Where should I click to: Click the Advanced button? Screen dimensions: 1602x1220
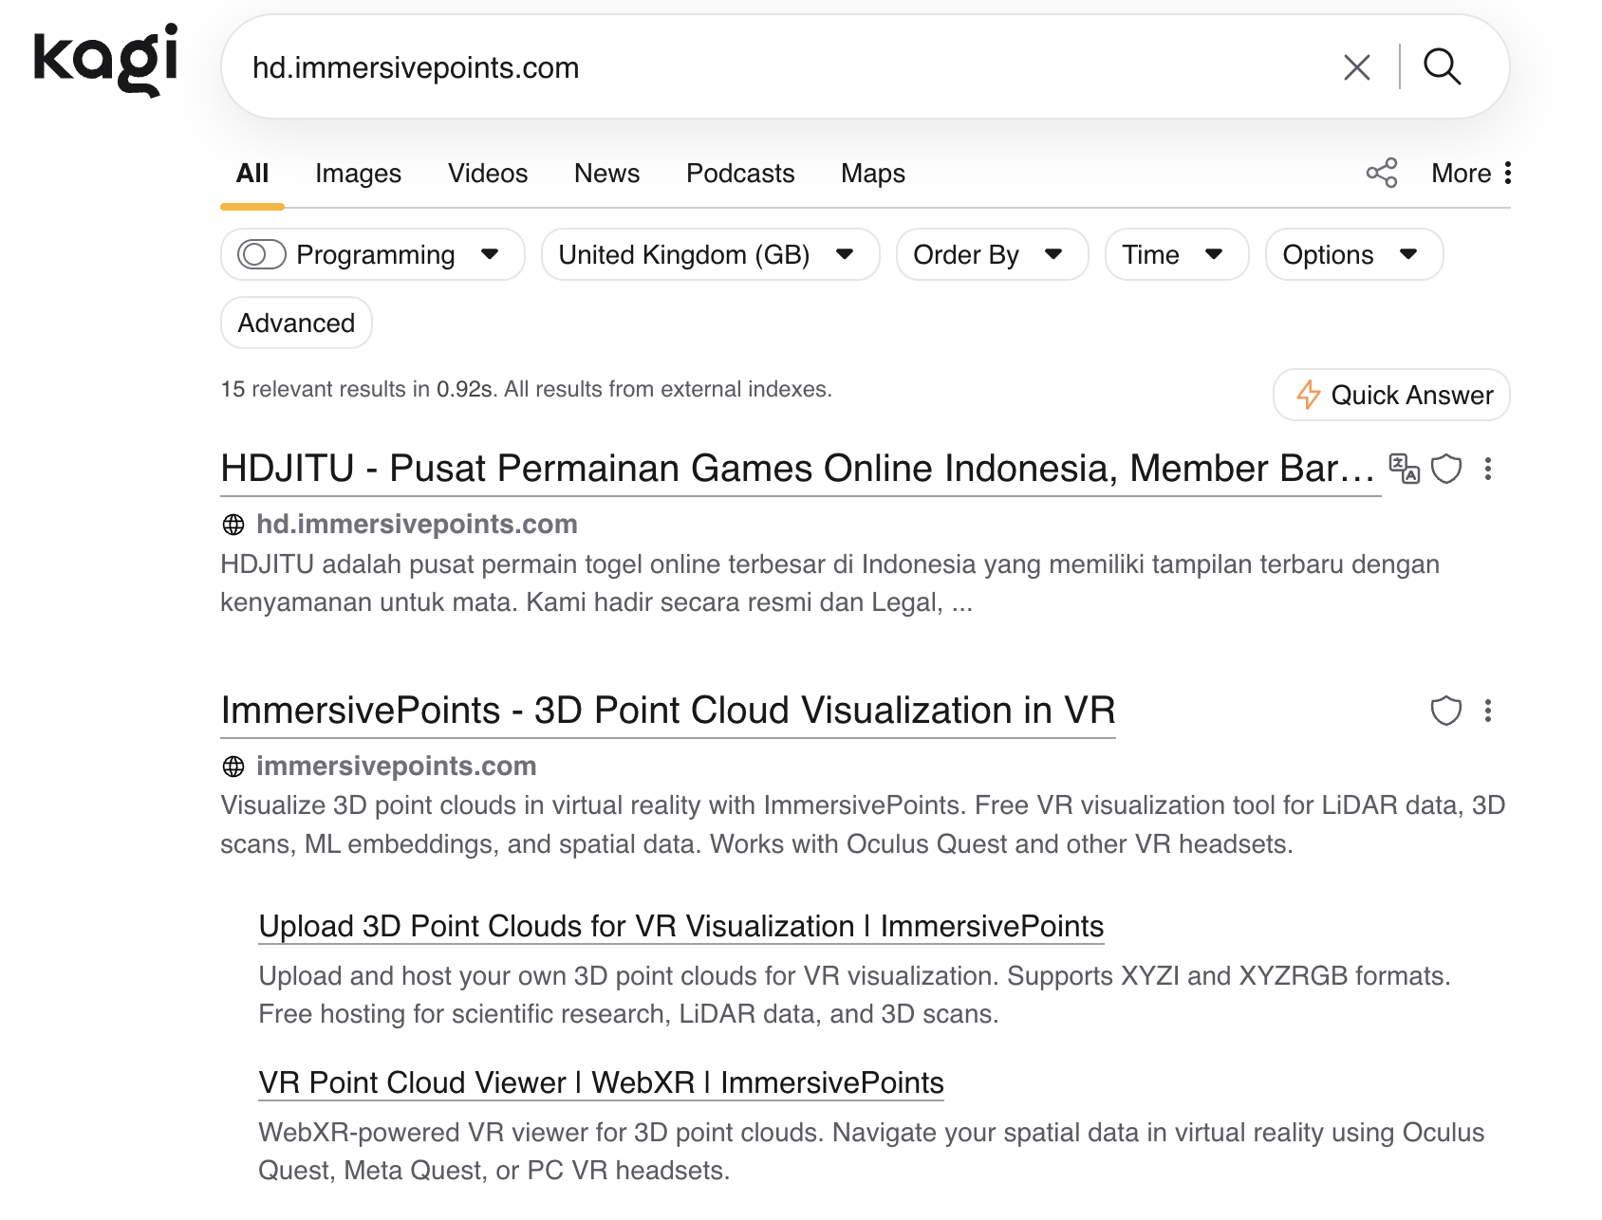(296, 323)
